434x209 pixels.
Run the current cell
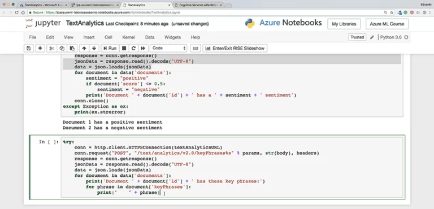pos(110,48)
